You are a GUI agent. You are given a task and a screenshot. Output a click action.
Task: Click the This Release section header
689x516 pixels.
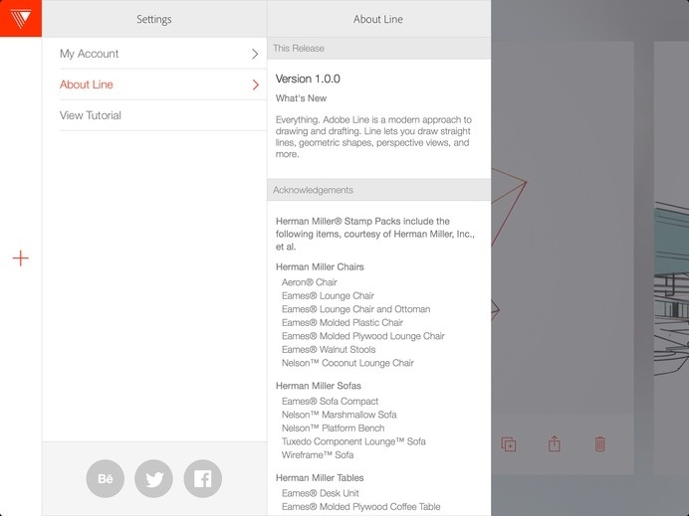tap(378, 49)
